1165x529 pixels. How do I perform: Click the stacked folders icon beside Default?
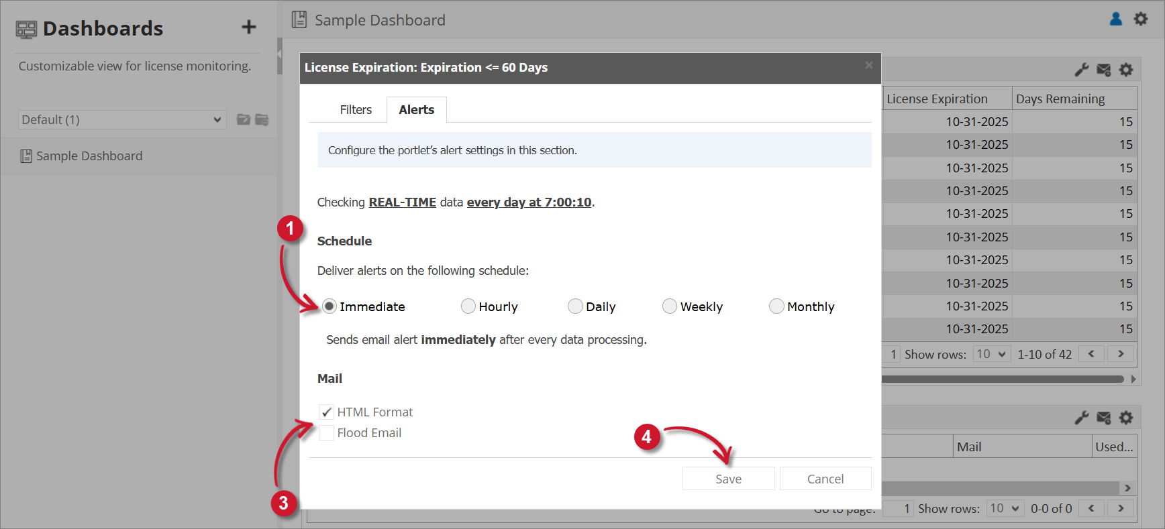click(262, 119)
